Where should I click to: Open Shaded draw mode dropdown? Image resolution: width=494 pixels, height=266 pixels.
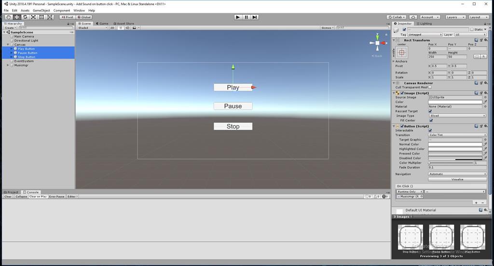click(93, 27)
